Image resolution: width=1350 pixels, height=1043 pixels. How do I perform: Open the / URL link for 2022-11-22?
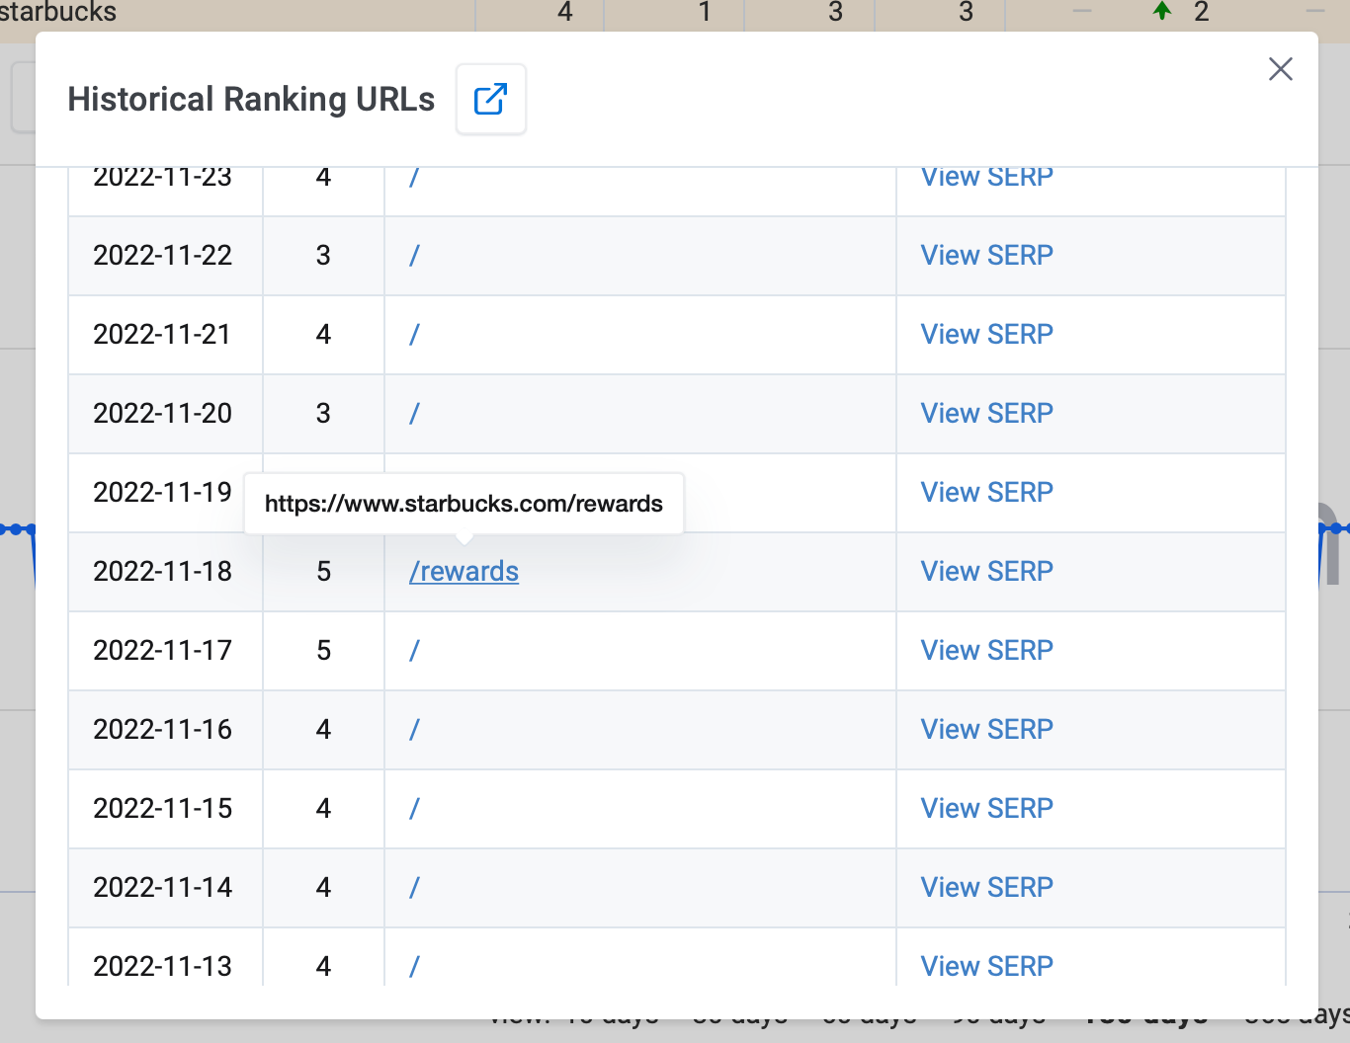click(414, 255)
